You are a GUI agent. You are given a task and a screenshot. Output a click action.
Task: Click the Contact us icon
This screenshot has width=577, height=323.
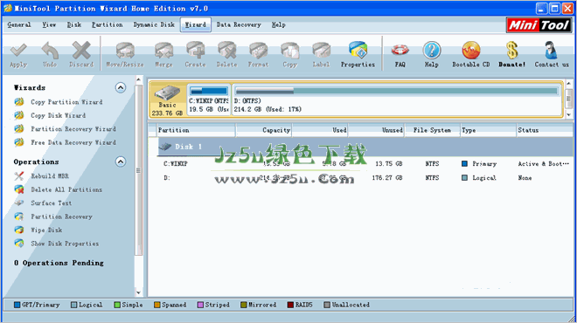tap(552, 51)
